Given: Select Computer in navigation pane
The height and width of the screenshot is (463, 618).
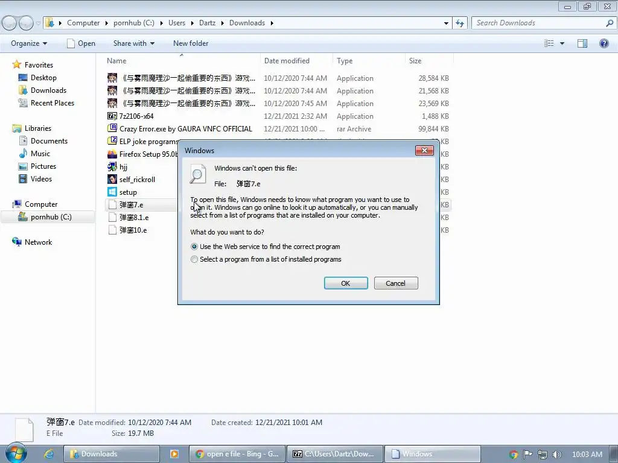Looking at the screenshot, I should click(41, 204).
